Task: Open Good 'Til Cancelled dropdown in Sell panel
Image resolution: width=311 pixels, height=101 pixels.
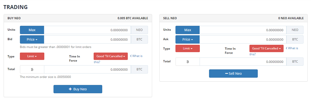Action: [x=266, y=48]
